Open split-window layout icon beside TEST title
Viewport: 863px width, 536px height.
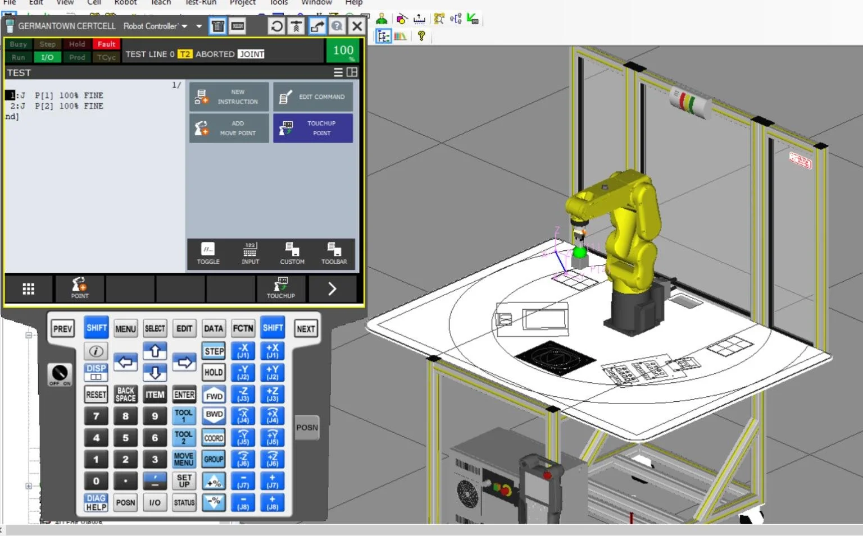(352, 72)
